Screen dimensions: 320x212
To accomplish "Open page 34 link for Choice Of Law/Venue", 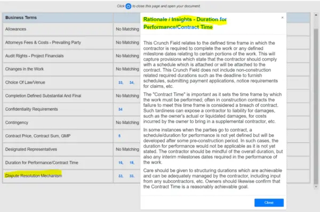I will (x=132, y=83).
